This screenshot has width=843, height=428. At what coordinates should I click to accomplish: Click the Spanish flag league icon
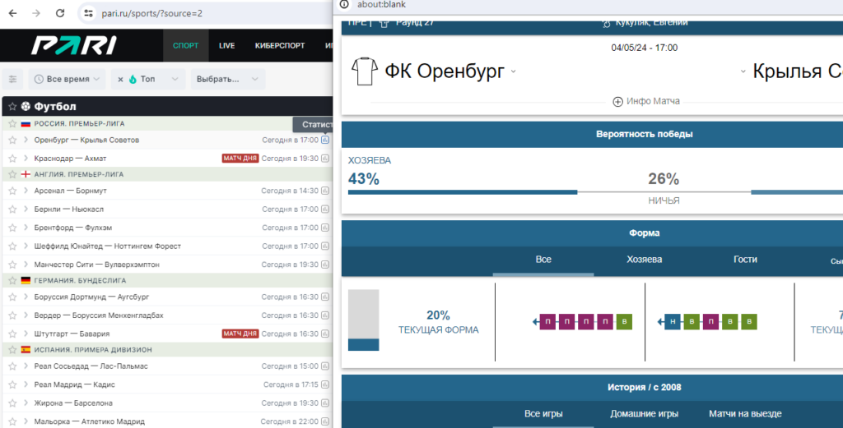[x=26, y=350]
